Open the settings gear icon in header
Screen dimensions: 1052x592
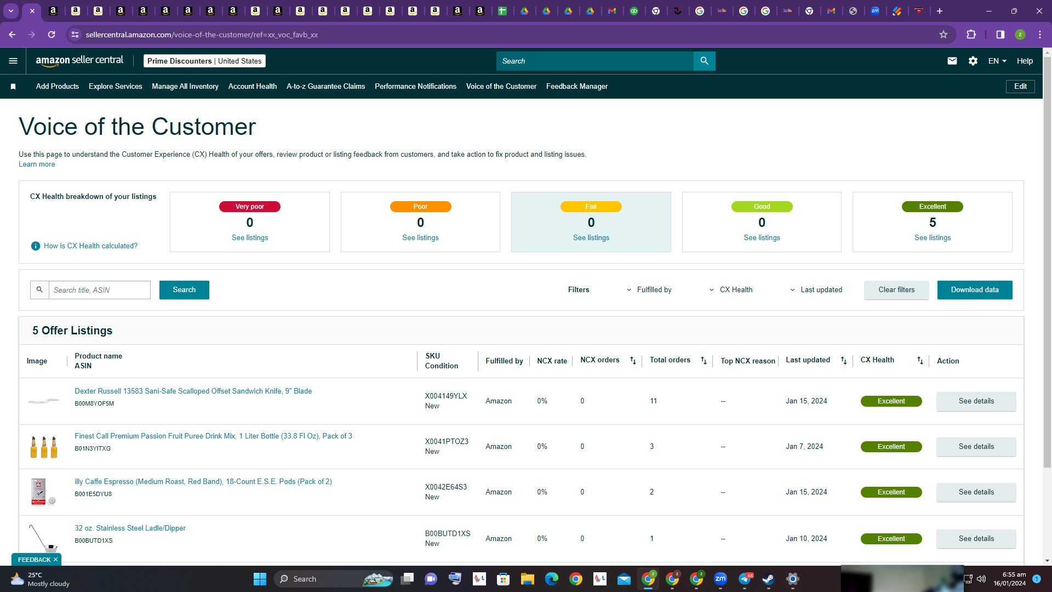tap(973, 61)
